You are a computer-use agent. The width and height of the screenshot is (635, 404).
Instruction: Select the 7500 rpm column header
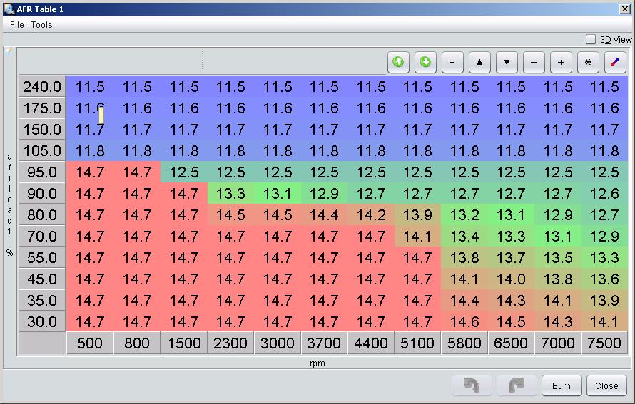[604, 343]
